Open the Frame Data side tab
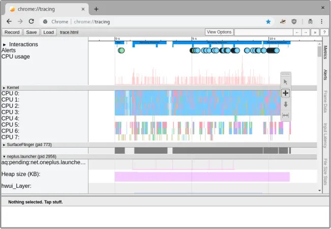Image resolution: width=331 pixels, height=229 pixels. pyautogui.click(x=325, y=101)
